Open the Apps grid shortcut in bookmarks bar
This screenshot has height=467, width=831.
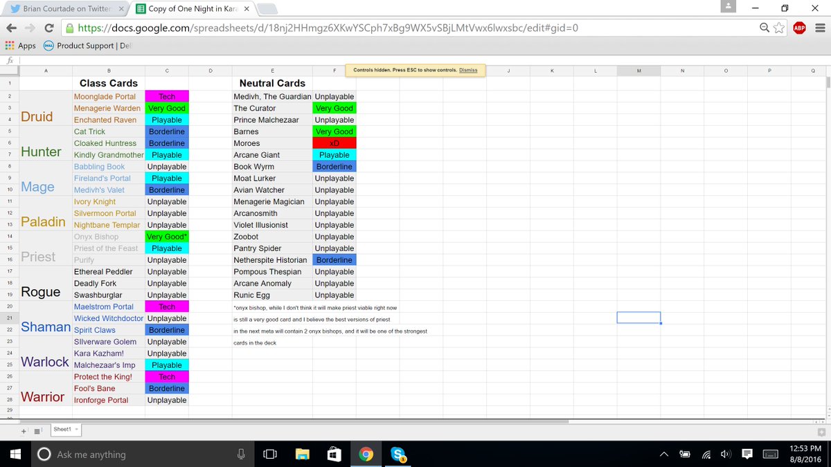20,46
